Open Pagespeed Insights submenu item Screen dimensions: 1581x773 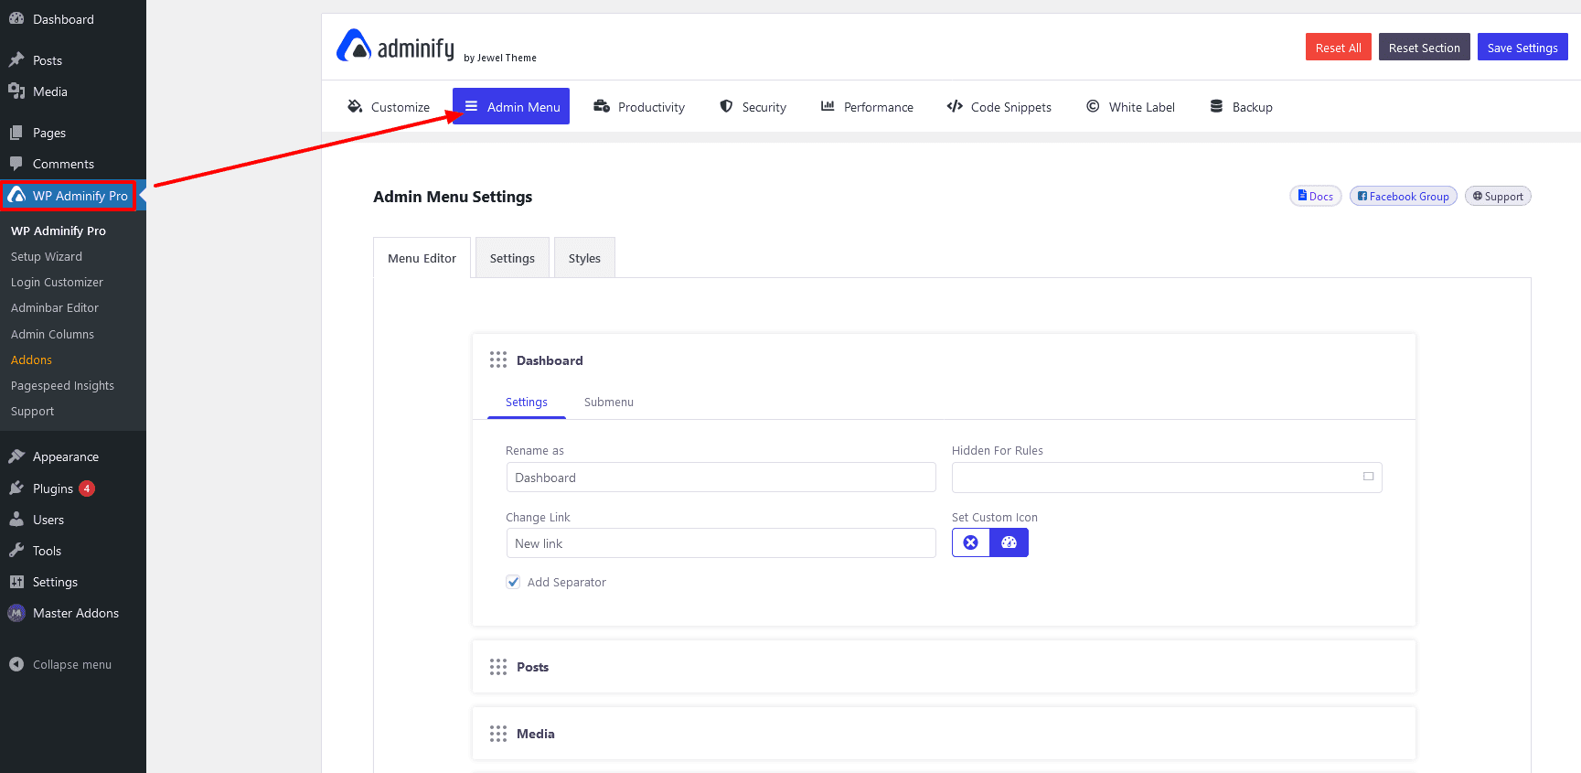[x=62, y=385]
